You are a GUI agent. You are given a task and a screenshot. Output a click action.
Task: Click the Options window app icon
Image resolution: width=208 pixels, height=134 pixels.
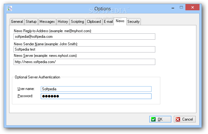click(x=9, y=8)
